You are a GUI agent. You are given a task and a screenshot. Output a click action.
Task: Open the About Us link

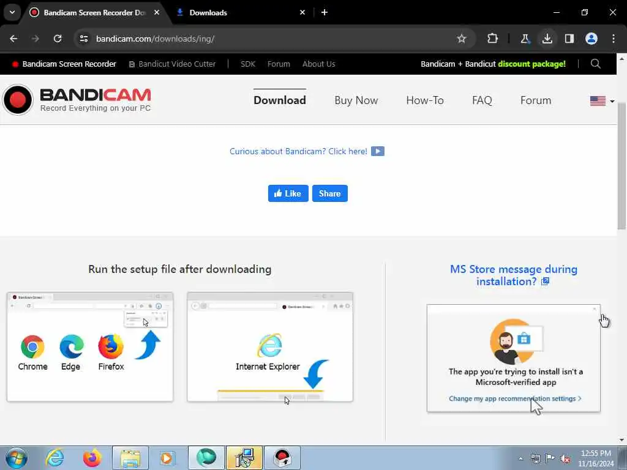[318, 64]
